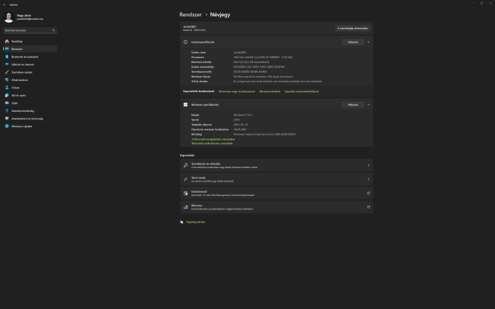The image size is (495, 309).
Task: Click Rendszer in the breadcrumb header
Action: 191,14
